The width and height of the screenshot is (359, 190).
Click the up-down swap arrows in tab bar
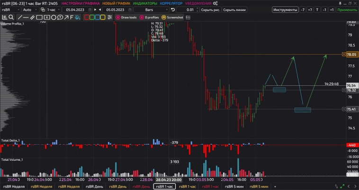point(336,186)
